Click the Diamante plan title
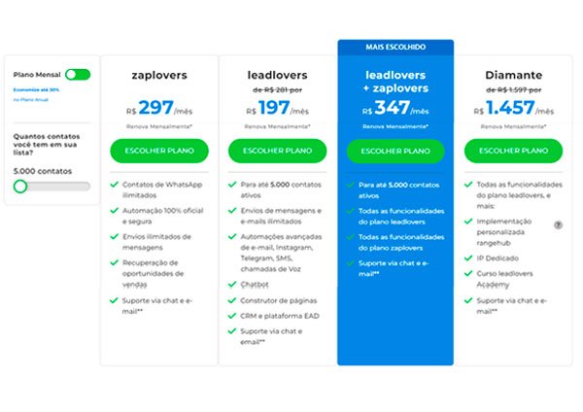 click(x=513, y=75)
